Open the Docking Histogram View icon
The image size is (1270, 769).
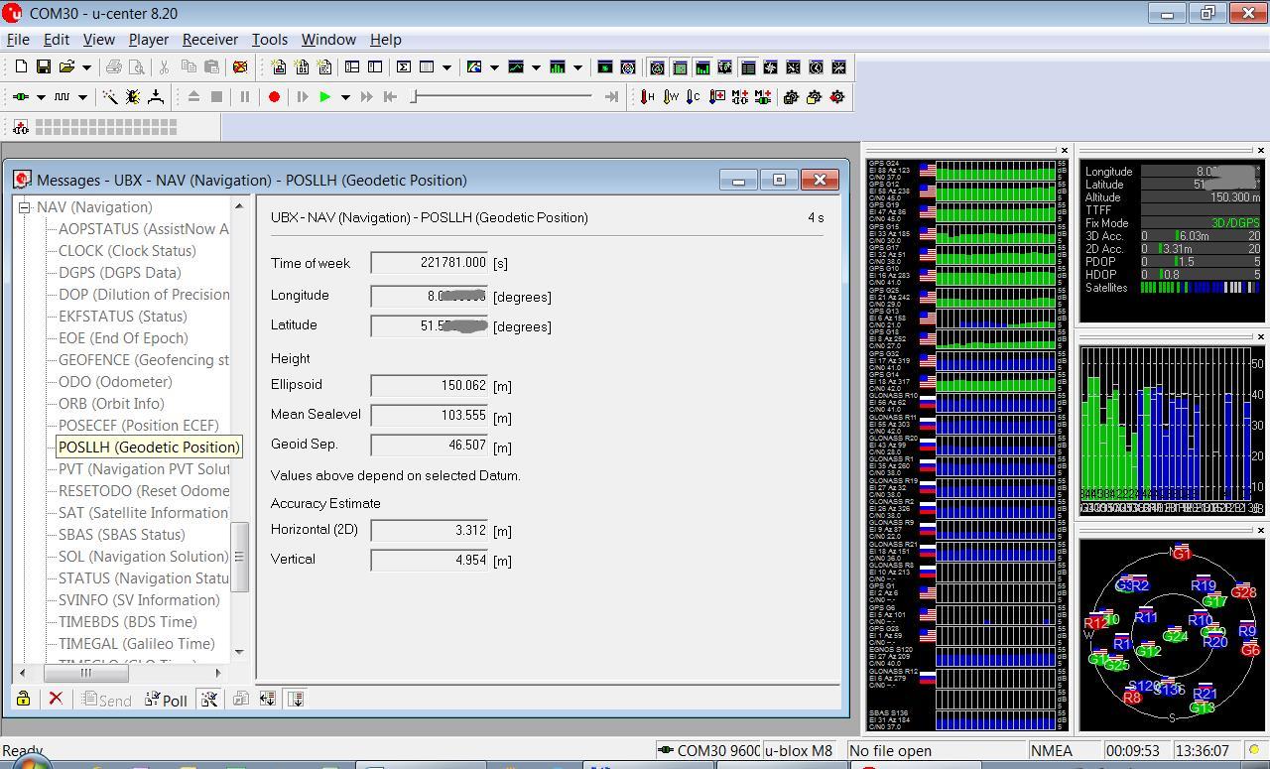tap(701, 67)
